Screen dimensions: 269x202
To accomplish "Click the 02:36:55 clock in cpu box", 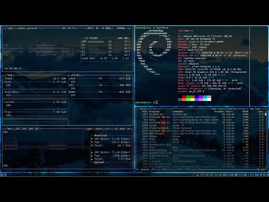I will coord(69,28).
